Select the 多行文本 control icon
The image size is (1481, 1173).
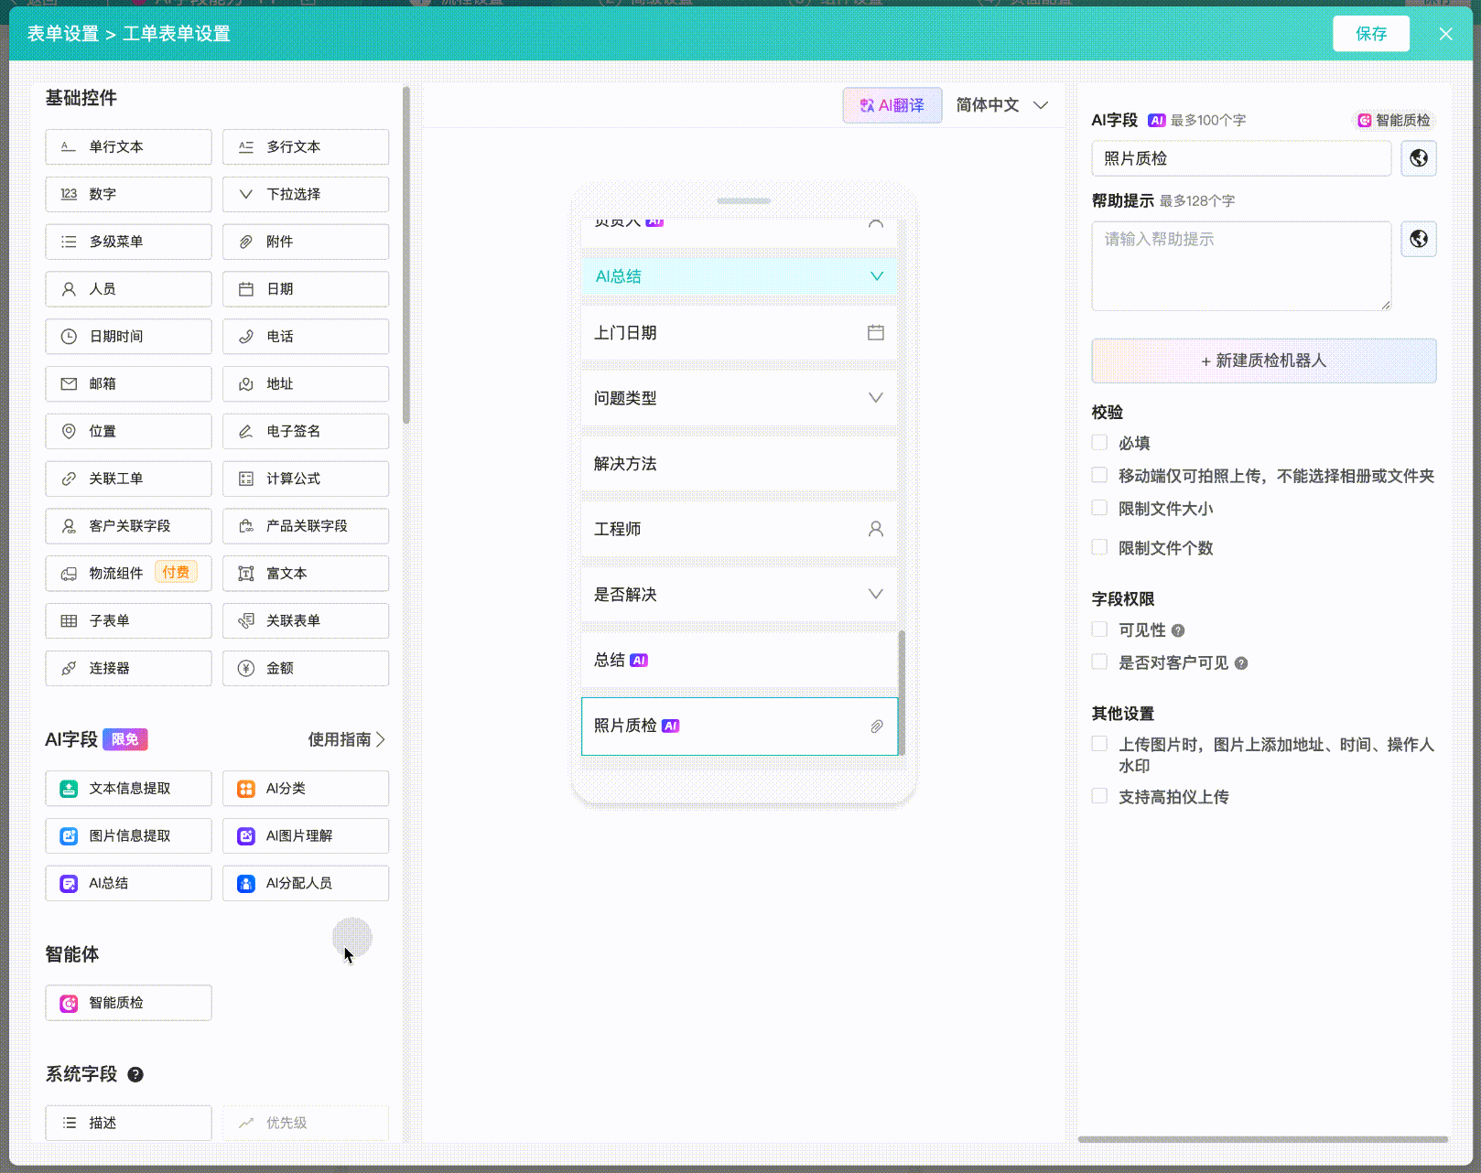click(246, 146)
